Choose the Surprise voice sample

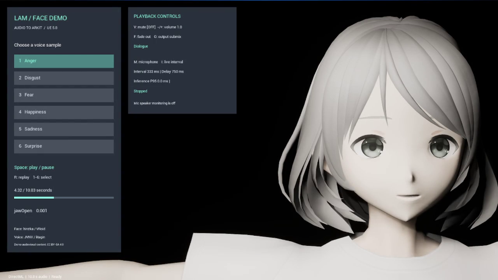point(64,147)
